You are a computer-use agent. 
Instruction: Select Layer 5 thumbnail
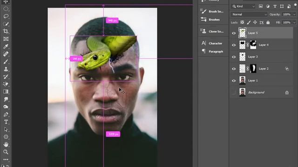pos(242,33)
